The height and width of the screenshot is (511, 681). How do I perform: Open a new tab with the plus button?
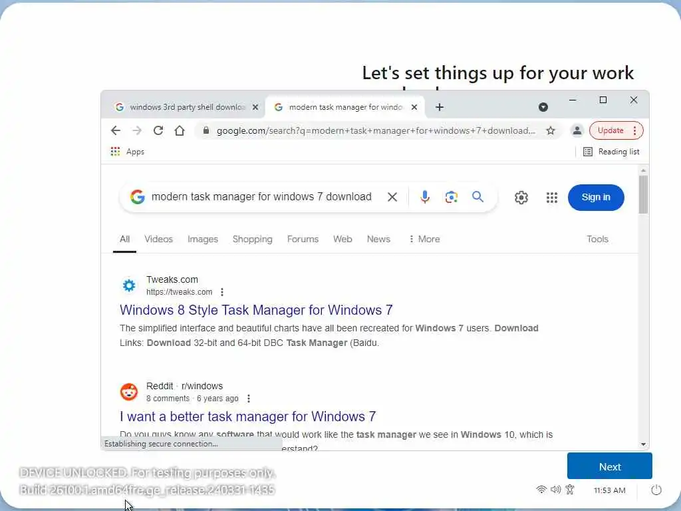440,107
